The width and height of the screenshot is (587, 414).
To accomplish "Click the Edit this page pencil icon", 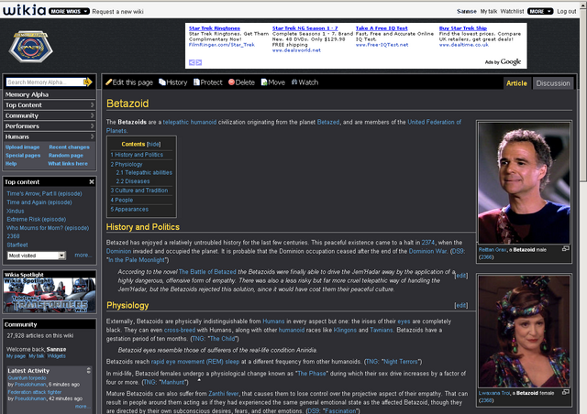I will tap(109, 82).
